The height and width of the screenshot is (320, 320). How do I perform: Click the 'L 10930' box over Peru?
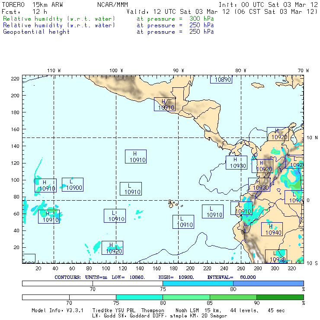[276, 256]
